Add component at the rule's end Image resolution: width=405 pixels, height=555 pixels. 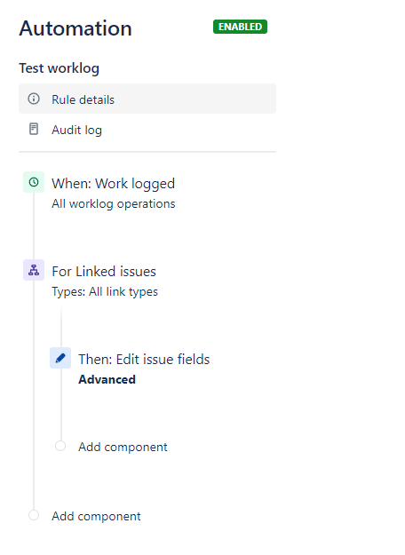pos(96,517)
